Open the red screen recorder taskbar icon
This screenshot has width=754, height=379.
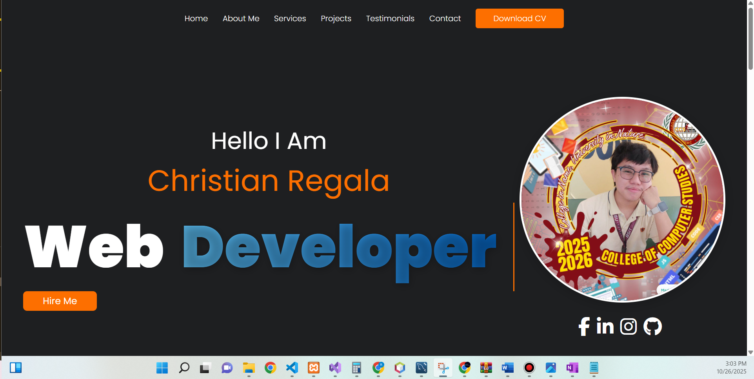(529, 368)
